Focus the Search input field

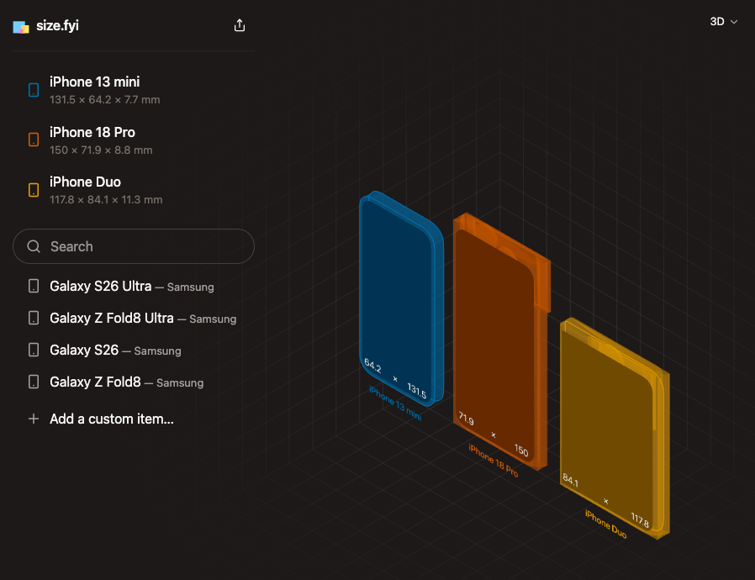pos(134,246)
